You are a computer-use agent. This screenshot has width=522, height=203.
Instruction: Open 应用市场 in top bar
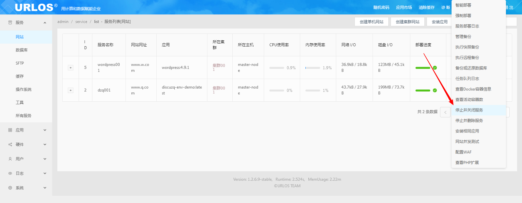pyautogui.click(x=404, y=7)
